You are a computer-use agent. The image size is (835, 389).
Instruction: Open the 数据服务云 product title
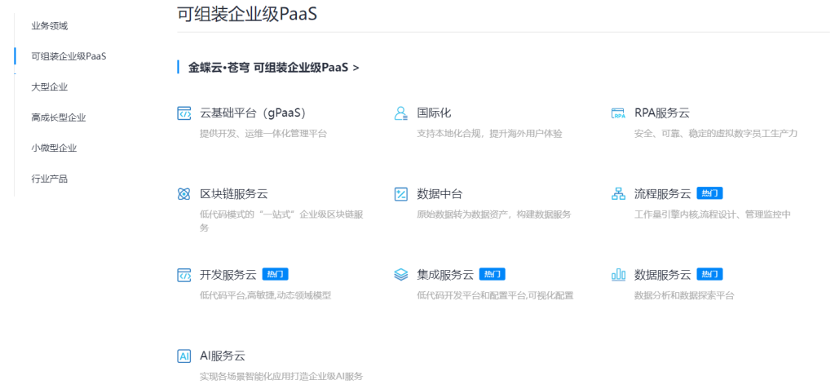(x=662, y=275)
